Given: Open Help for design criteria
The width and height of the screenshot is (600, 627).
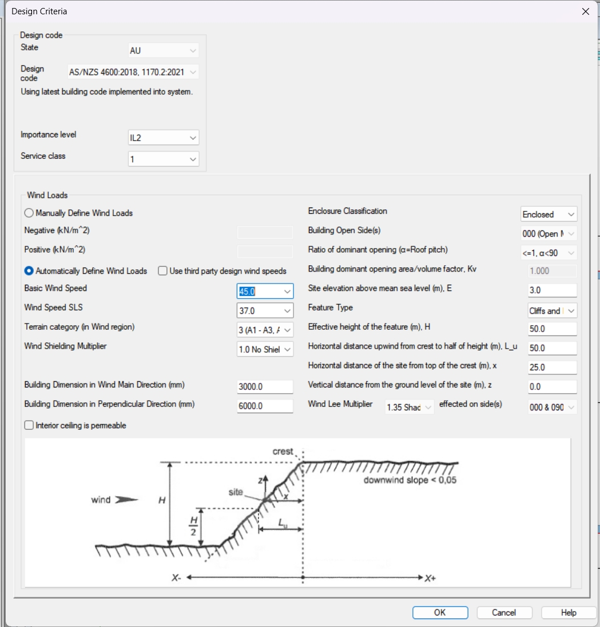Looking at the screenshot, I should point(569,612).
